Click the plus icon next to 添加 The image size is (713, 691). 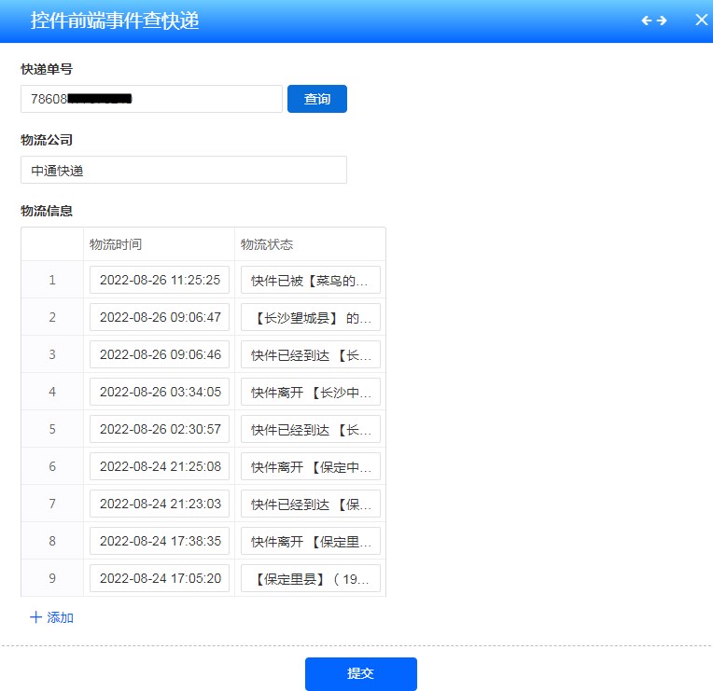(35, 617)
